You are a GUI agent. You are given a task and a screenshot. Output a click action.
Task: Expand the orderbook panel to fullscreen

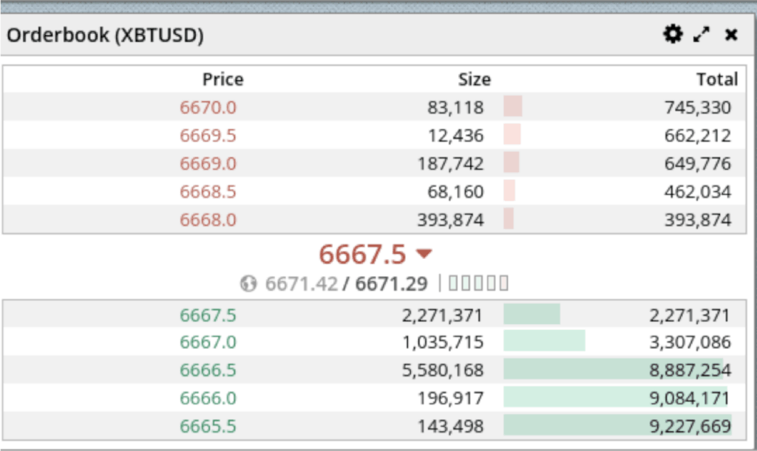[702, 34]
